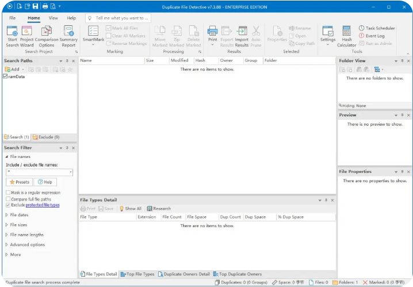This screenshot has height=287, width=413.
Task: Open the Project Wizard
Action: [26, 36]
